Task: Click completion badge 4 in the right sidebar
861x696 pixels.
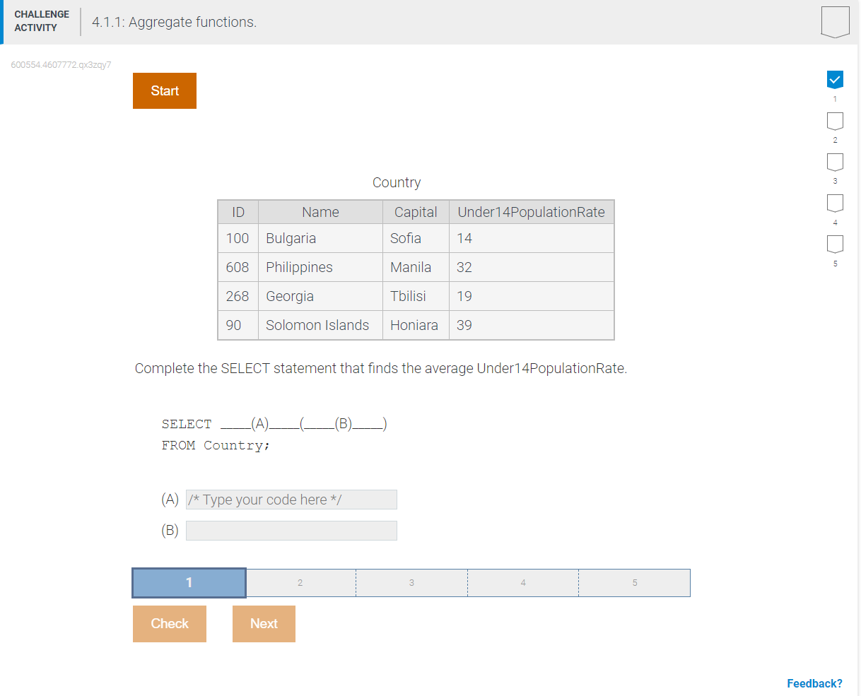Action: (x=835, y=202)
